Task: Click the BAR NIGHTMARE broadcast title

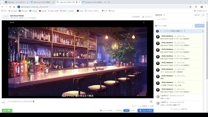Action: coord(17,16)
